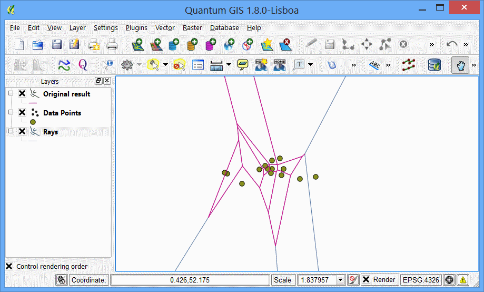Open the File menu

(15, 28)
